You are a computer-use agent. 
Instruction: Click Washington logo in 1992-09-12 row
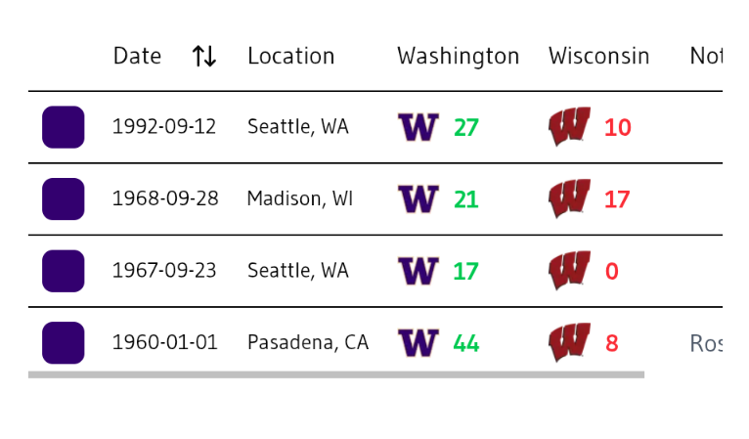click(x=419, y=127)
